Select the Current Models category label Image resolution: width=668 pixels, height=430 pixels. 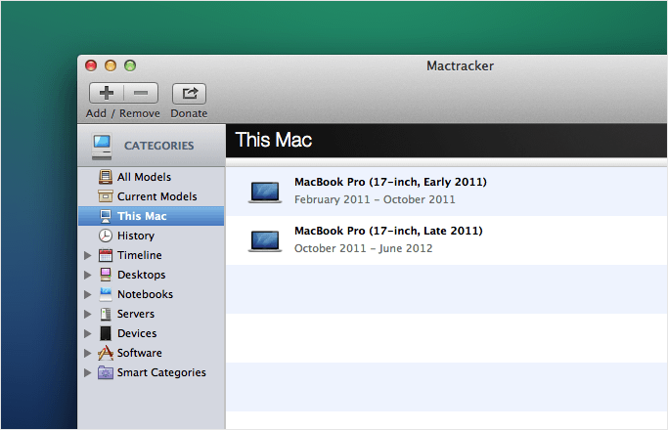click(x=156, y=196)
